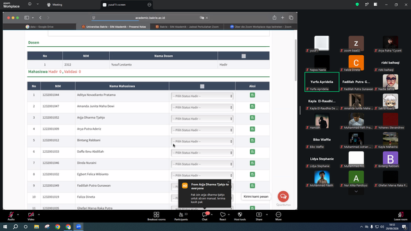Viewport: 411px width, 231px height.
Task: Click the circle-minus icon on yusuf's screen tab
Action: coord(149,4)
